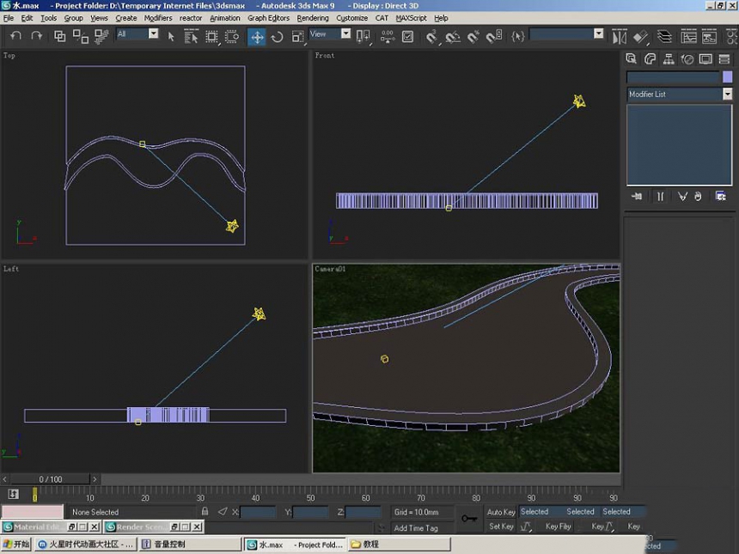
Task: Open the Display panel tab
Action: pos(705,59)
